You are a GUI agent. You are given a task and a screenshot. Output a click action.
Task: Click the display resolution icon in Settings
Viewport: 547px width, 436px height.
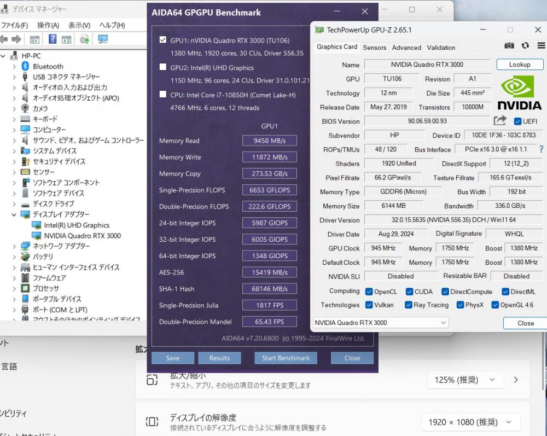[152, 422]
